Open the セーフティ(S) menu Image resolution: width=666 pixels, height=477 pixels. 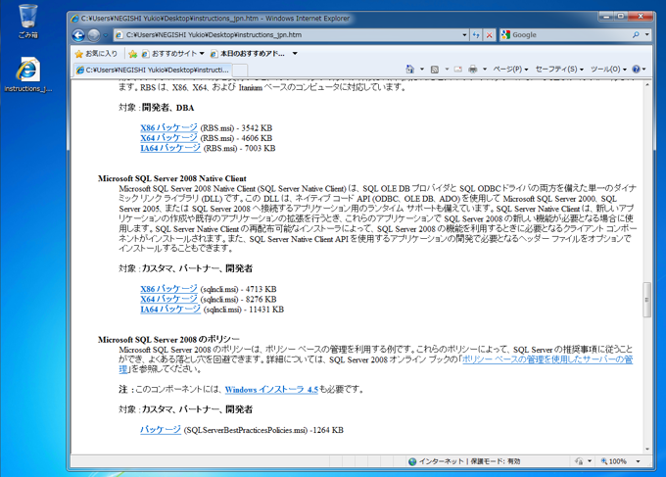[559, 70]
